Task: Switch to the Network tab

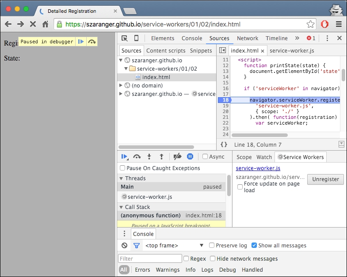Action: pos(248,38)
